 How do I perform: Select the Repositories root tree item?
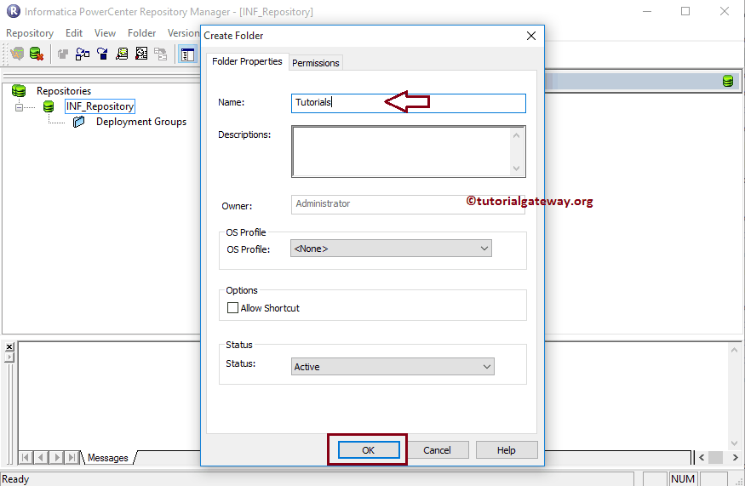pos(64,91)
